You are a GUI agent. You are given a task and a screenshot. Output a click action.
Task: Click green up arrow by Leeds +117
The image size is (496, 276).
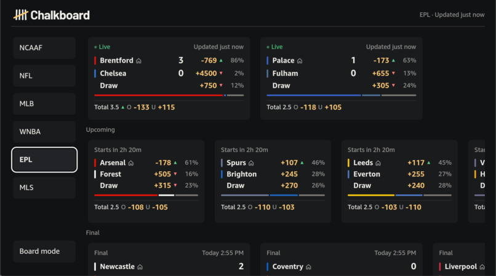[x=429, y=163]
